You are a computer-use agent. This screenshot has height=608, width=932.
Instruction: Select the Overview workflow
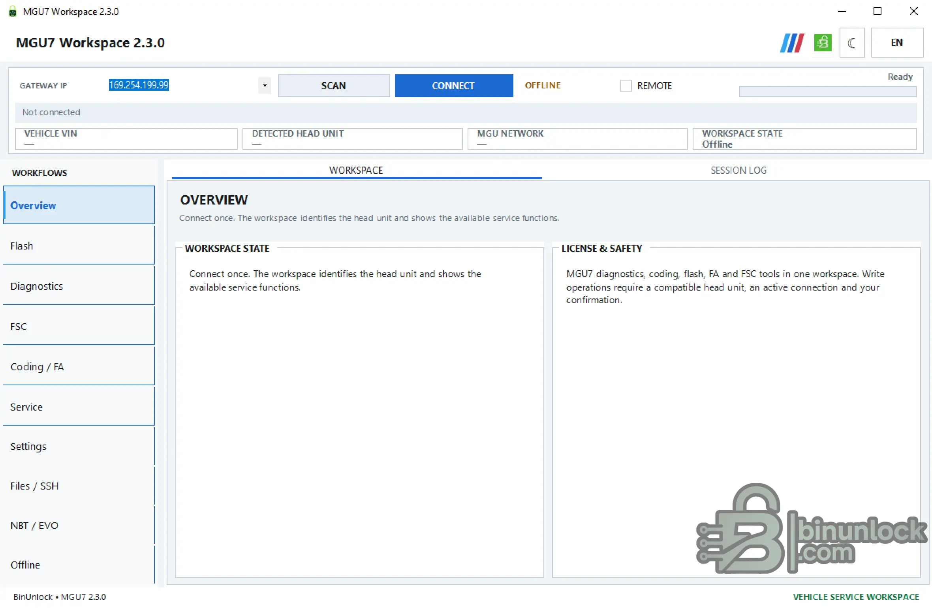point(79,205)
